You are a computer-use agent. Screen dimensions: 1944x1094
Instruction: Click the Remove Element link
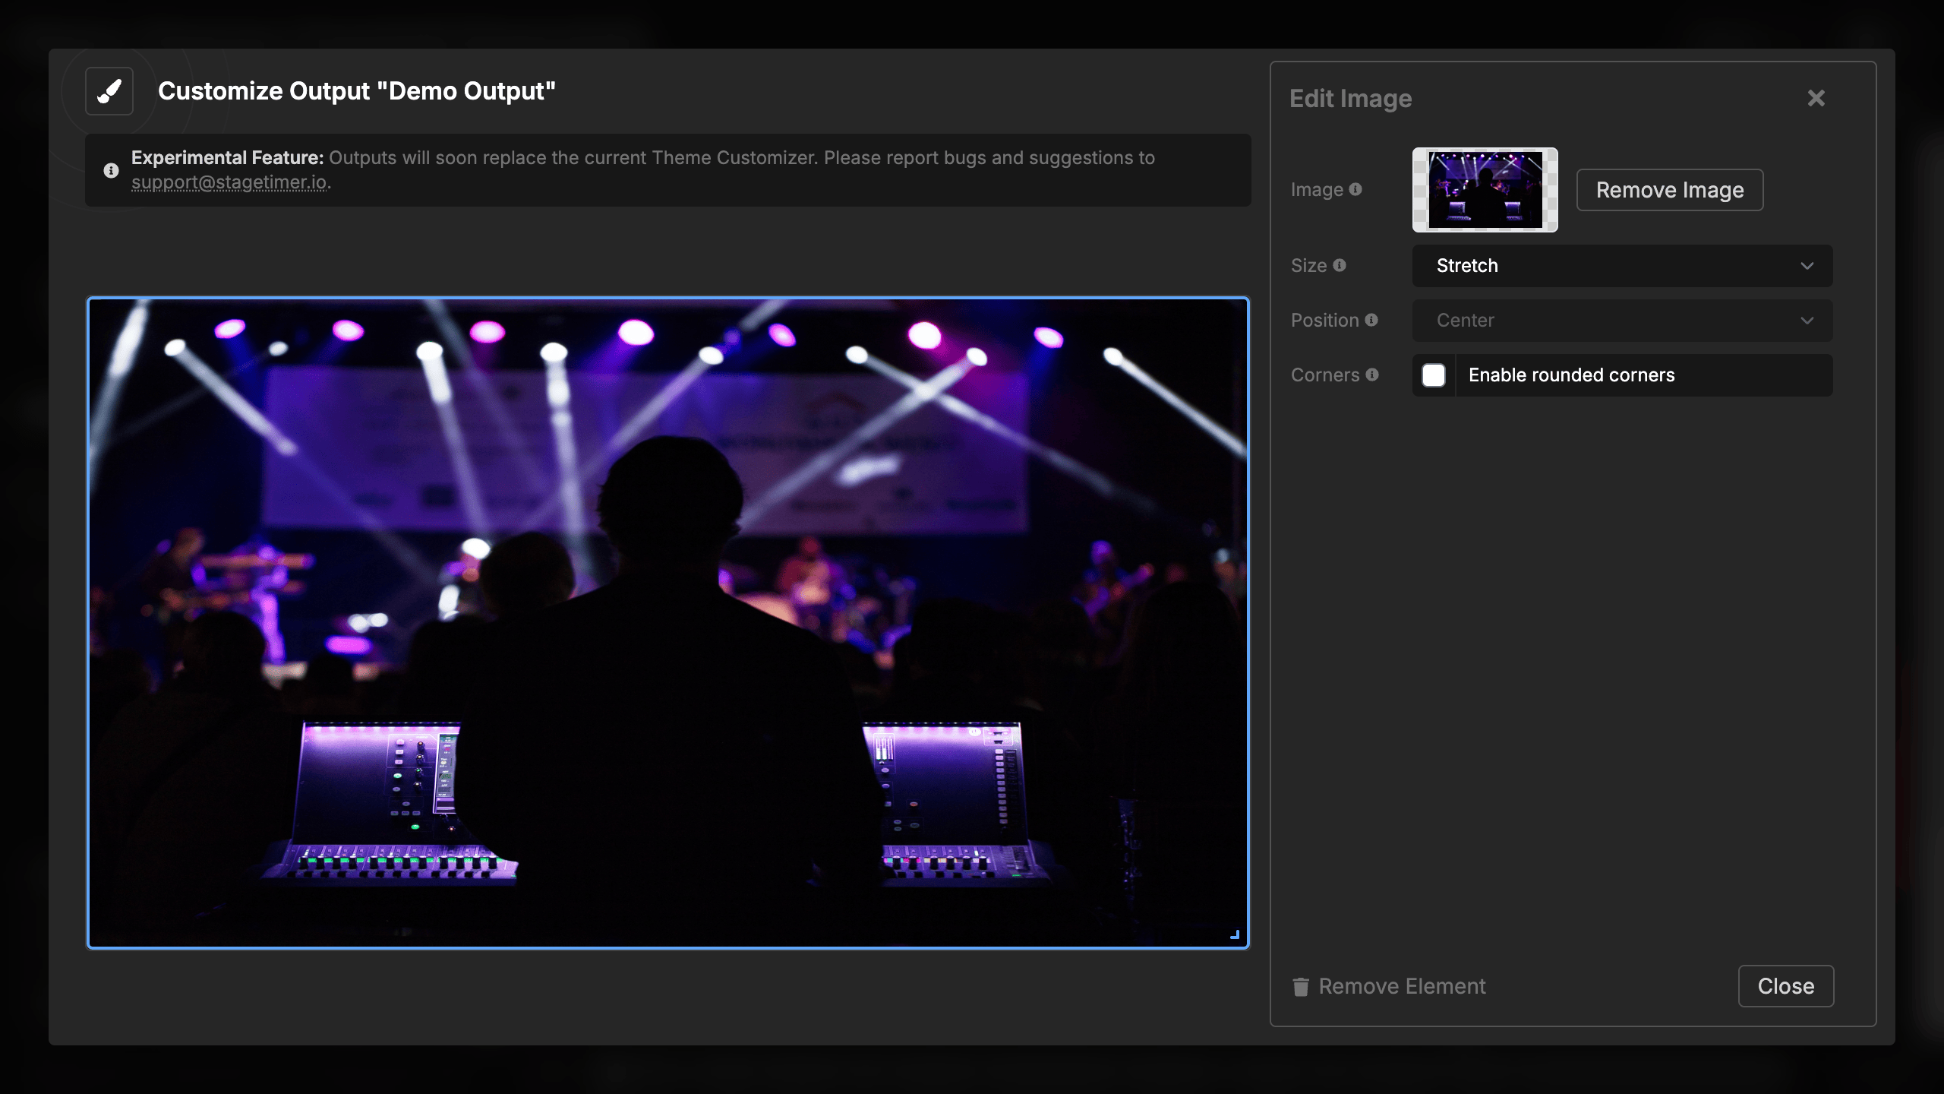(1402, 986)
